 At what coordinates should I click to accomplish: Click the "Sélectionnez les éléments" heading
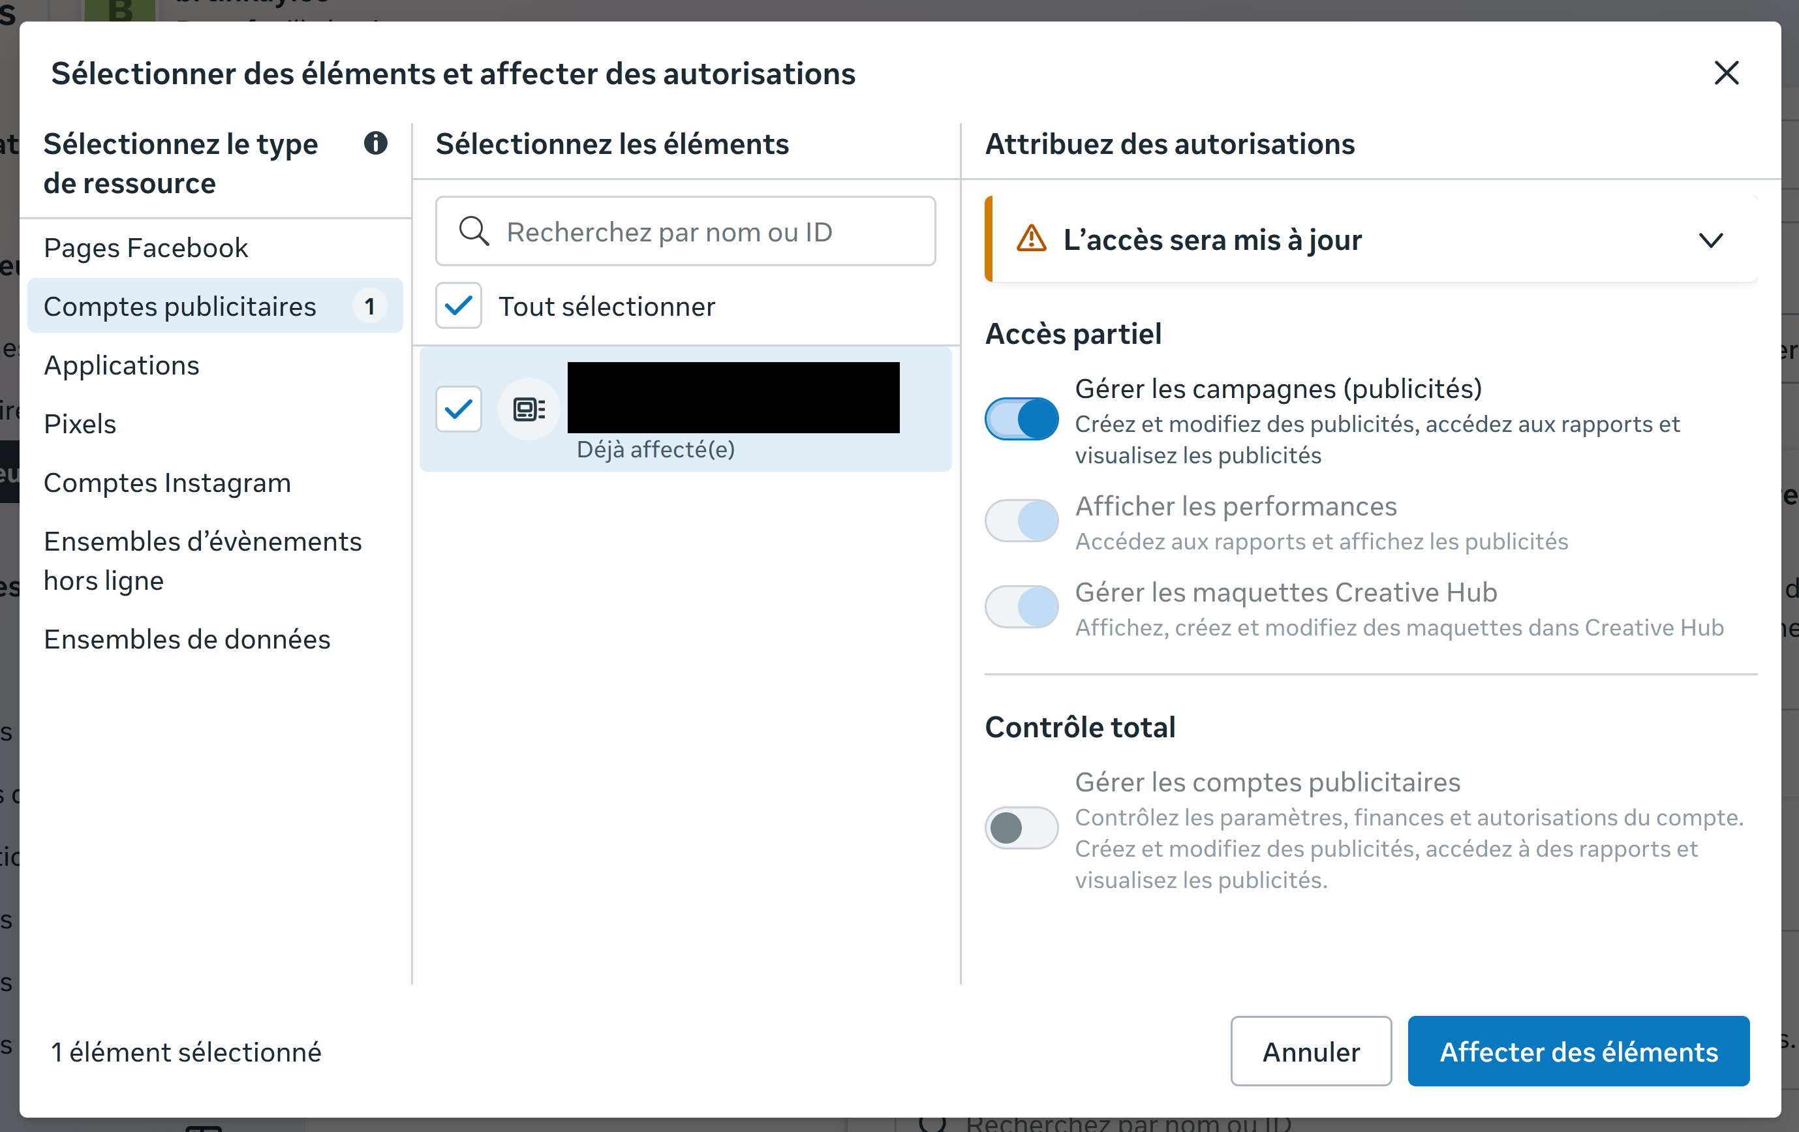[x=613, y=144]
